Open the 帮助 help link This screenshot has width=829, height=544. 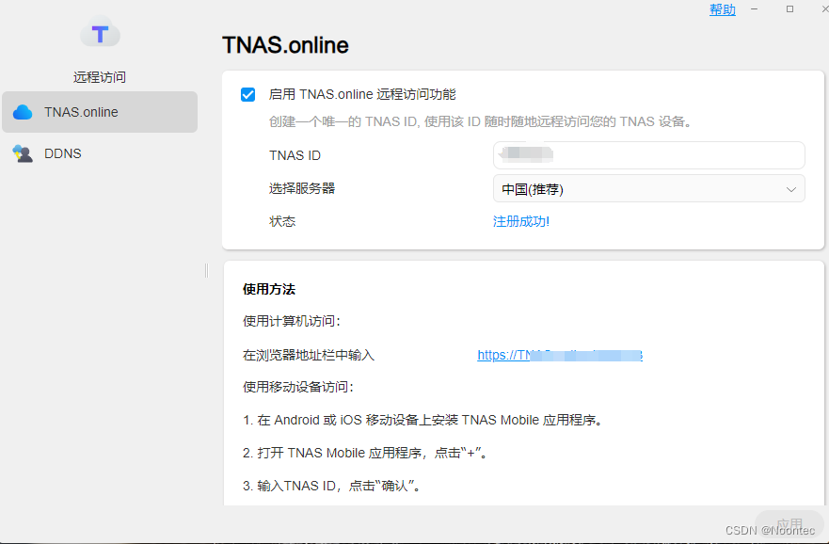[723, 9]
